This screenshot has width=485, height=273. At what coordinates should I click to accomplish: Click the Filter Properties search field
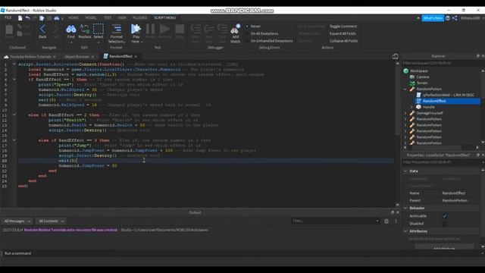click(x=442, y=162)
